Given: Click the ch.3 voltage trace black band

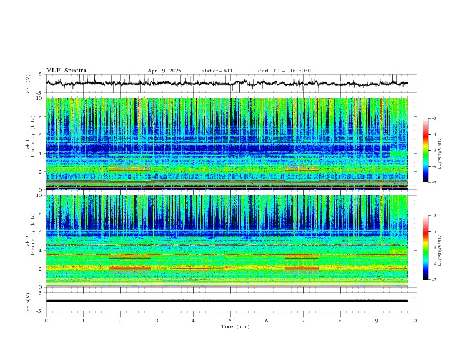Looking at the screenshot, I should point(227,301).
